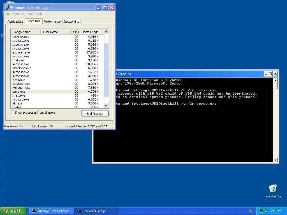
Task: Switch to the Performance tab
Action: point(52,22)
